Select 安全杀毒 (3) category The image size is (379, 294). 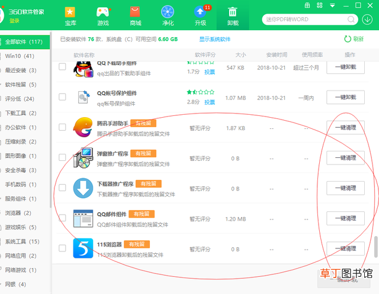25,170
